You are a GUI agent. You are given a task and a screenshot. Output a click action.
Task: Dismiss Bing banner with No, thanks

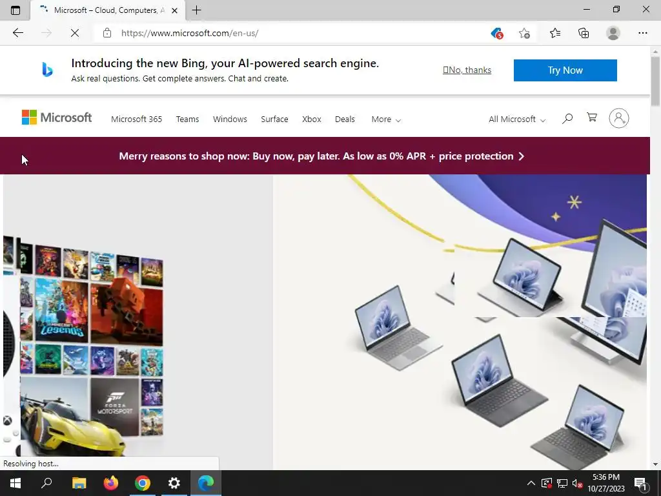tap(467, 70)
